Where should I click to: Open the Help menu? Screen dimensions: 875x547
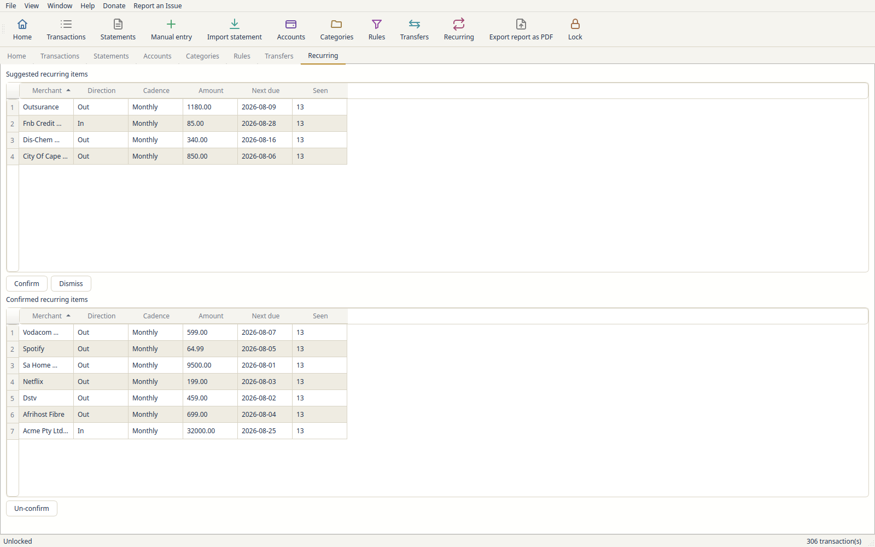tap(87, 6)
